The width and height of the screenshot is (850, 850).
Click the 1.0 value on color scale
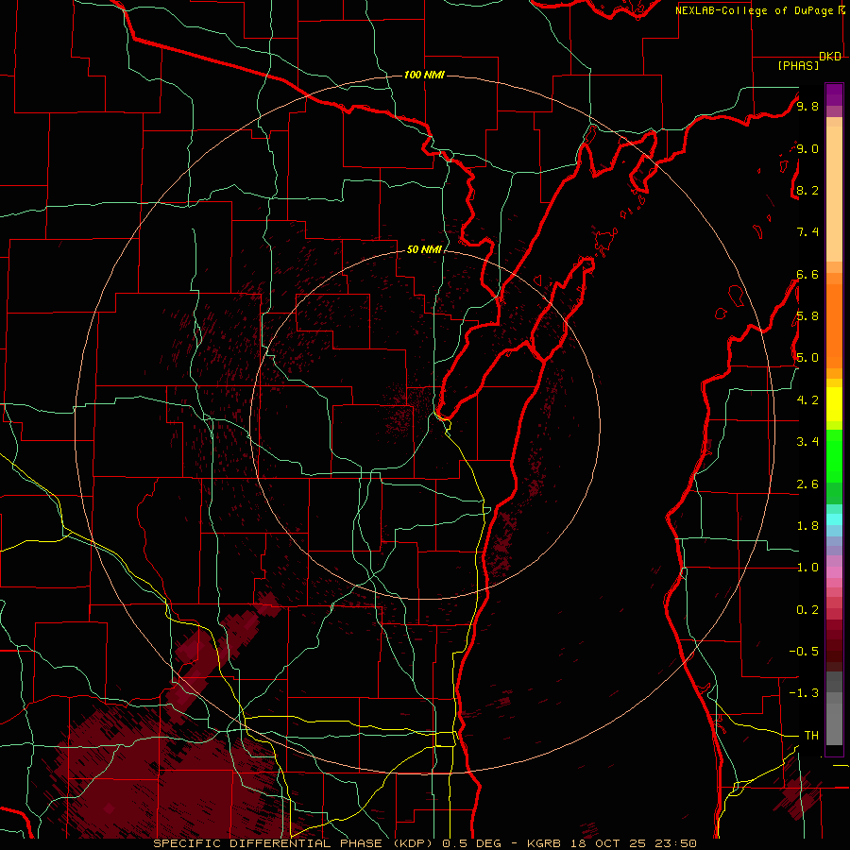[x=807, y=568]
